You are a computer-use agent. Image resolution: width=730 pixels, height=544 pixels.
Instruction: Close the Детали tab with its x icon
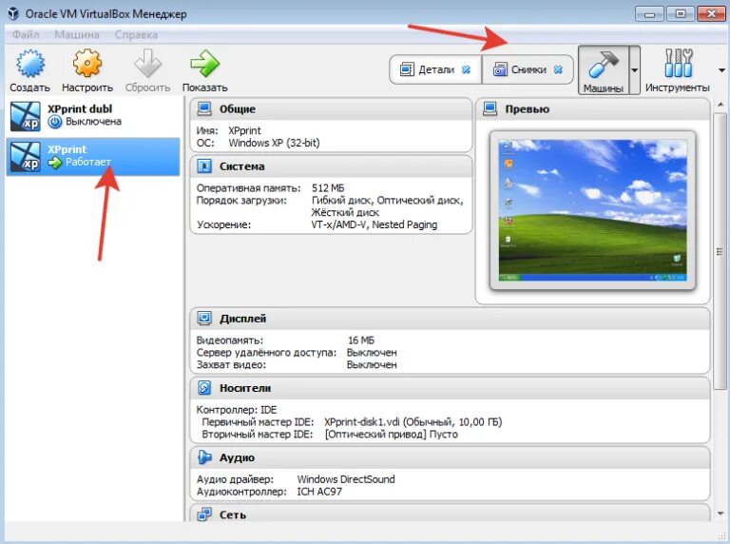click(x=466, y=69)
